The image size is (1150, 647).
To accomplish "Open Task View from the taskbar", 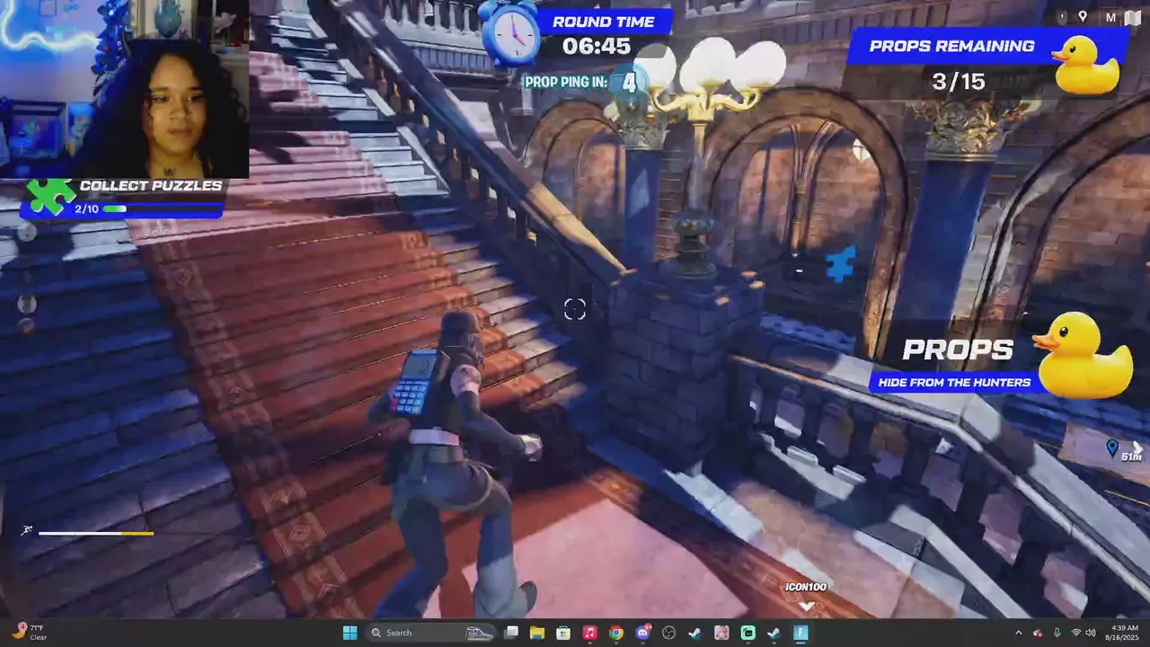I will coord(511,633).
